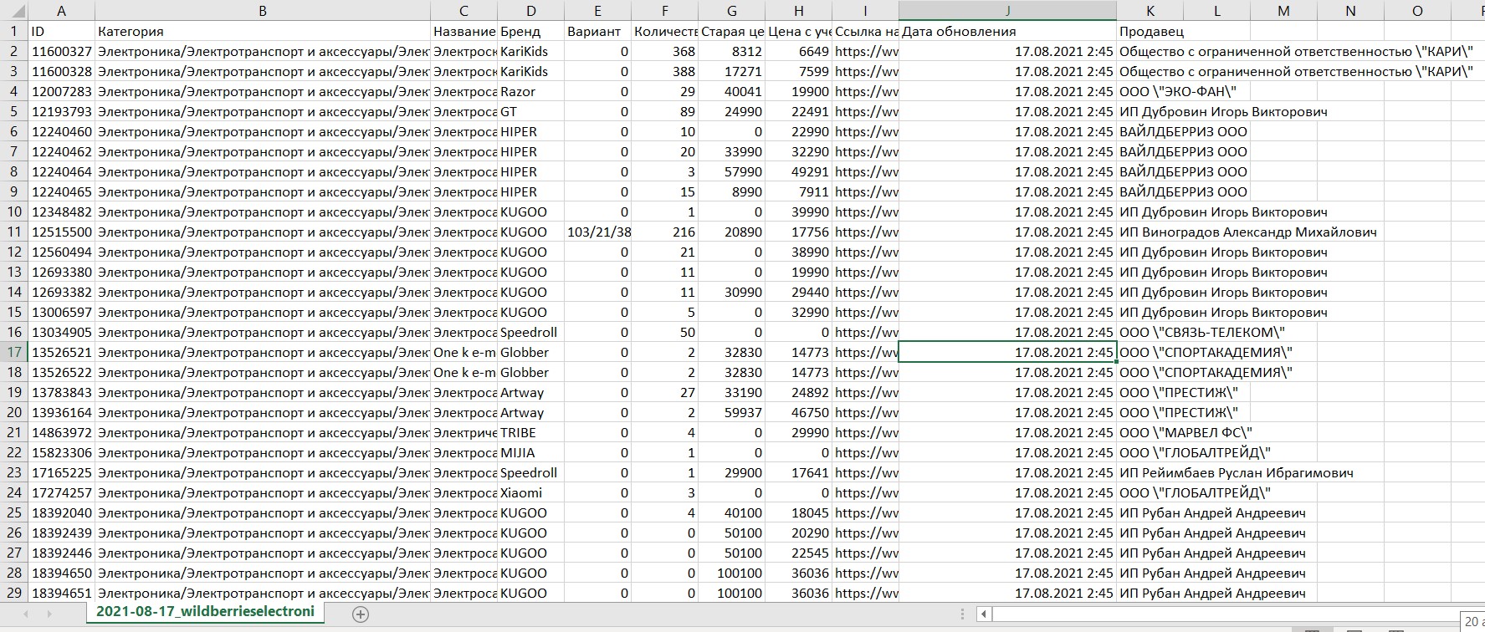The width and height of the screenshot is (1485, 632).
Task: Select the brand cell 'MIJIA'
Action: pyautogui.click(x=531, y=453)
